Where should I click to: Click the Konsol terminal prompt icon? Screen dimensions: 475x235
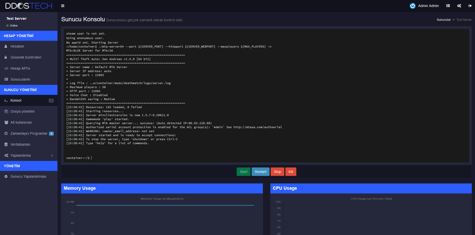point(6,101)
